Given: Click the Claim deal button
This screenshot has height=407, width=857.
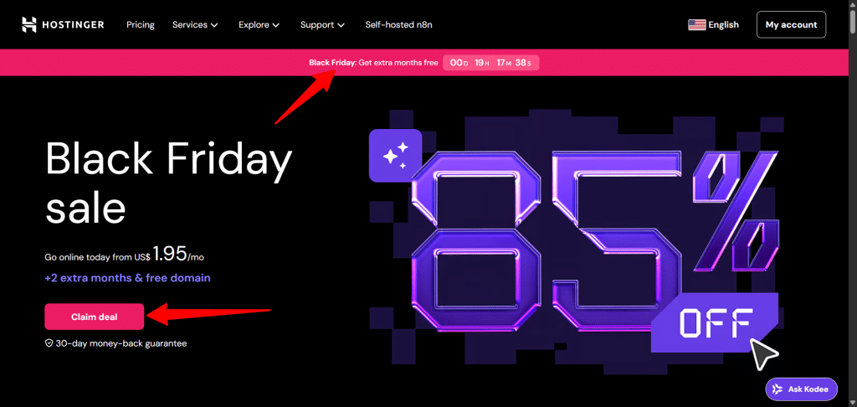Looking at the screenshot, I should 94,317.
